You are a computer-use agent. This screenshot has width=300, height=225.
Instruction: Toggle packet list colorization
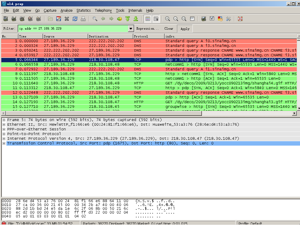(148, 19)
